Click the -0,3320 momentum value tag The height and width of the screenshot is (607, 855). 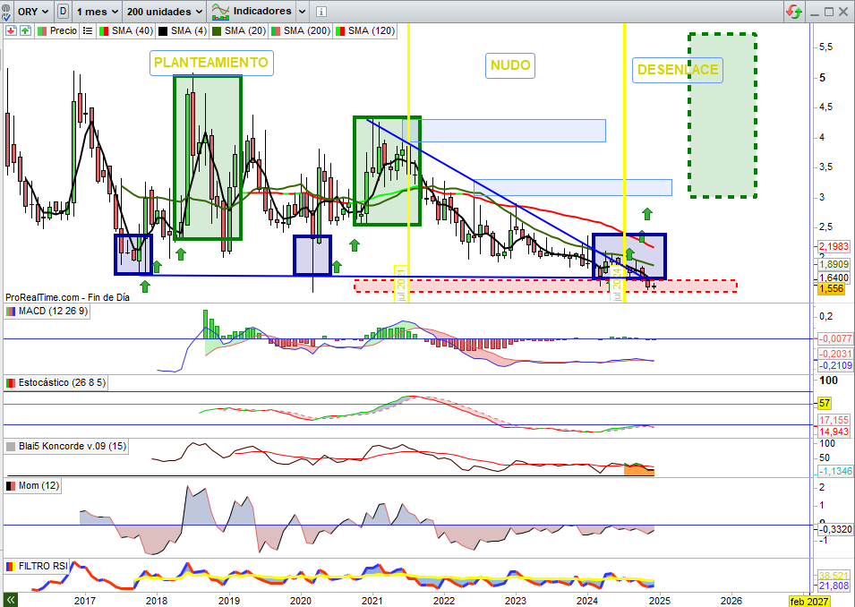click(x=834, y=529)
